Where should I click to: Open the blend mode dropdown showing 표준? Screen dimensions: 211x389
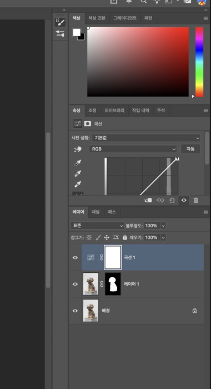pos(97,226)
